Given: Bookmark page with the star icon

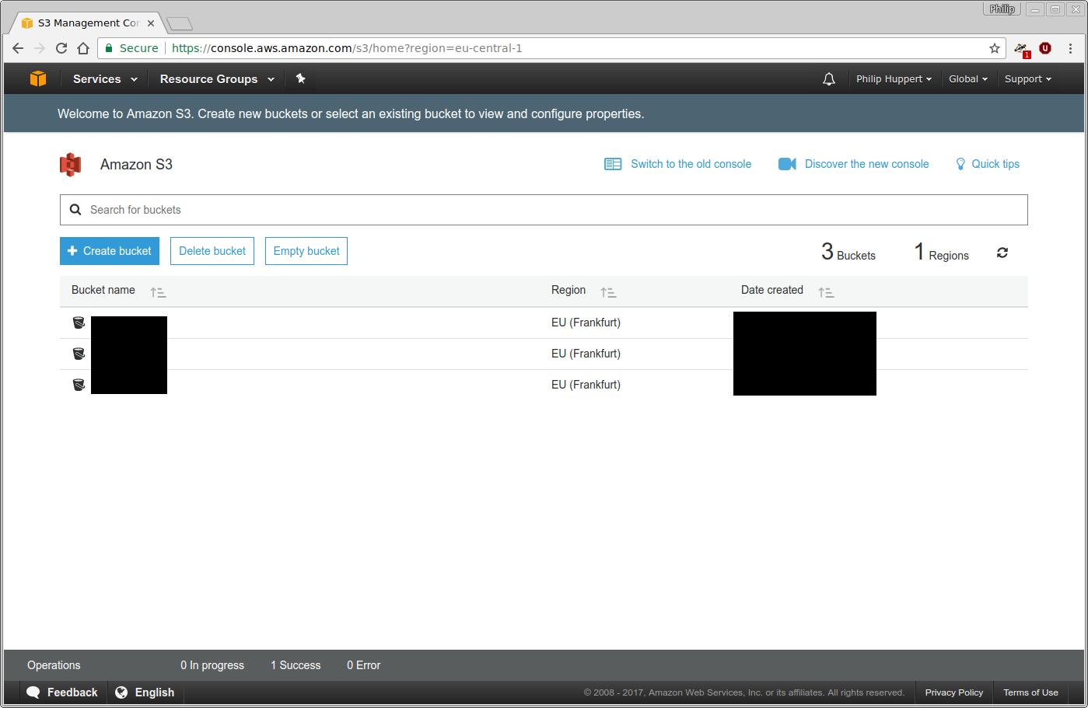Looking at the screenshot, I should tap(994, 48).
